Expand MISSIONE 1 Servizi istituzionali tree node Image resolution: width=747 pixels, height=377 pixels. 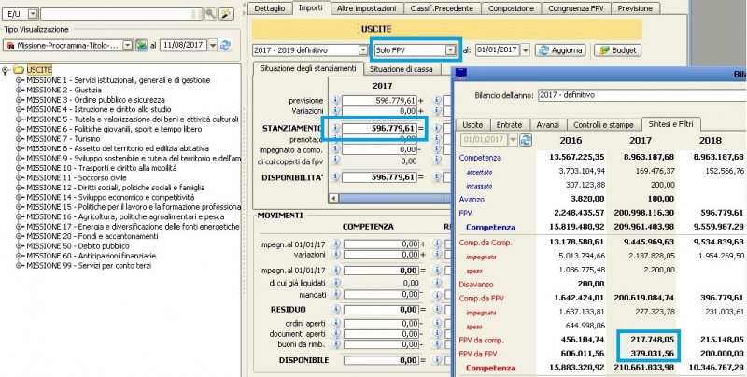click(x=20, y=82)
